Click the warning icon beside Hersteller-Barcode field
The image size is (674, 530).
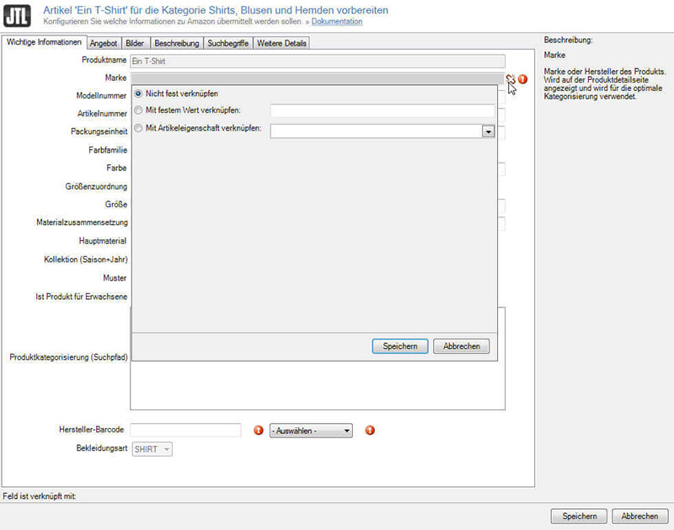click(259, 431)
